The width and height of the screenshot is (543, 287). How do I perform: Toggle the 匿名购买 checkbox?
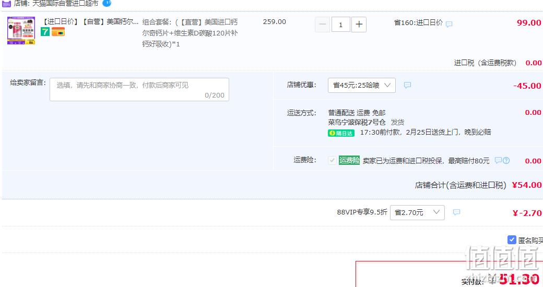click(512, 240)
